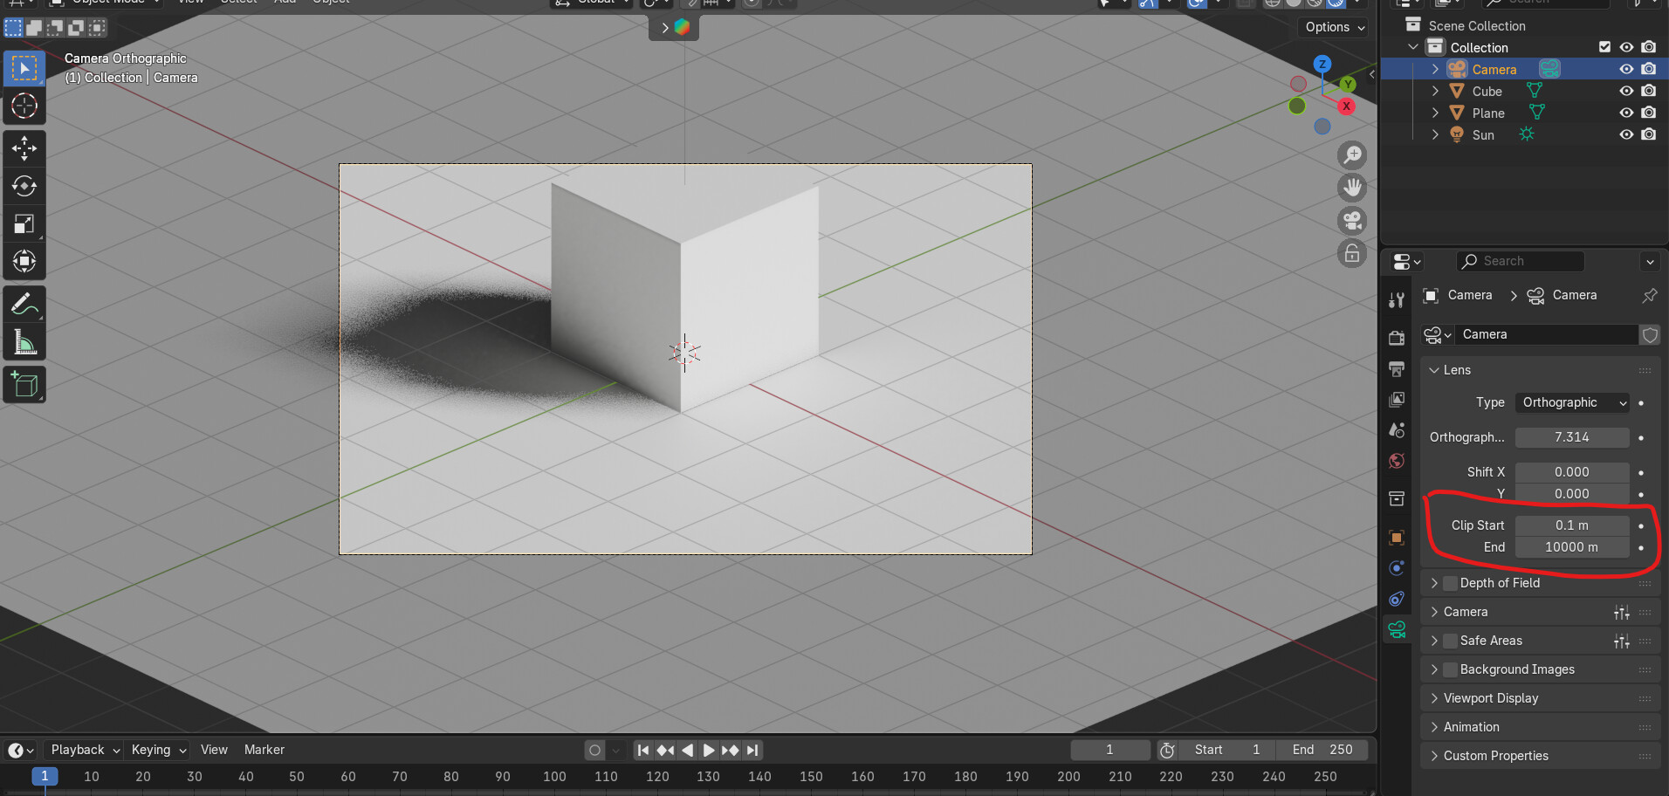Jump to the end frame

pyautogui.click(x=752, y=750)
